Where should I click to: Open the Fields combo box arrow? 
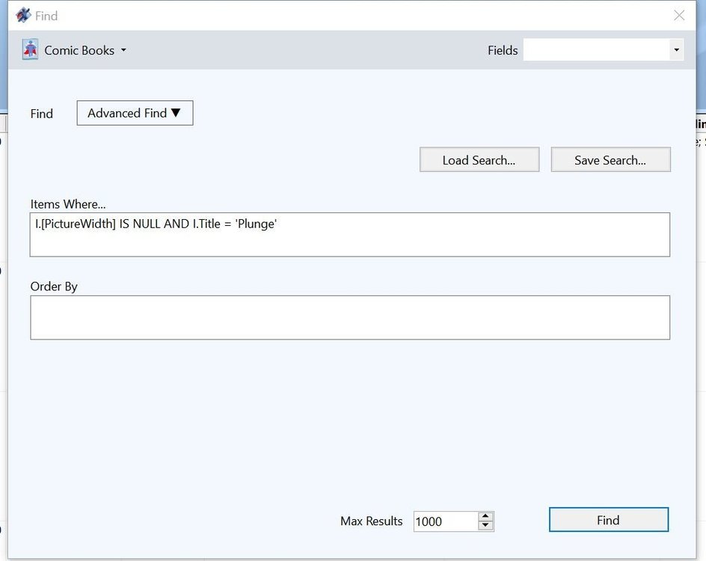click(x=676, y=50)
